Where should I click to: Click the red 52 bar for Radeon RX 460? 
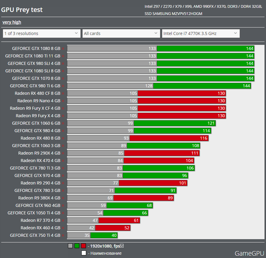coord(113,228)
